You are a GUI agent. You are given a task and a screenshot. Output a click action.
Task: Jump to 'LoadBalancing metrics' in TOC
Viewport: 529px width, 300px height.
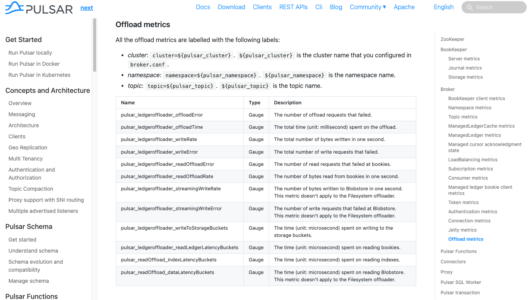(473, 160)
